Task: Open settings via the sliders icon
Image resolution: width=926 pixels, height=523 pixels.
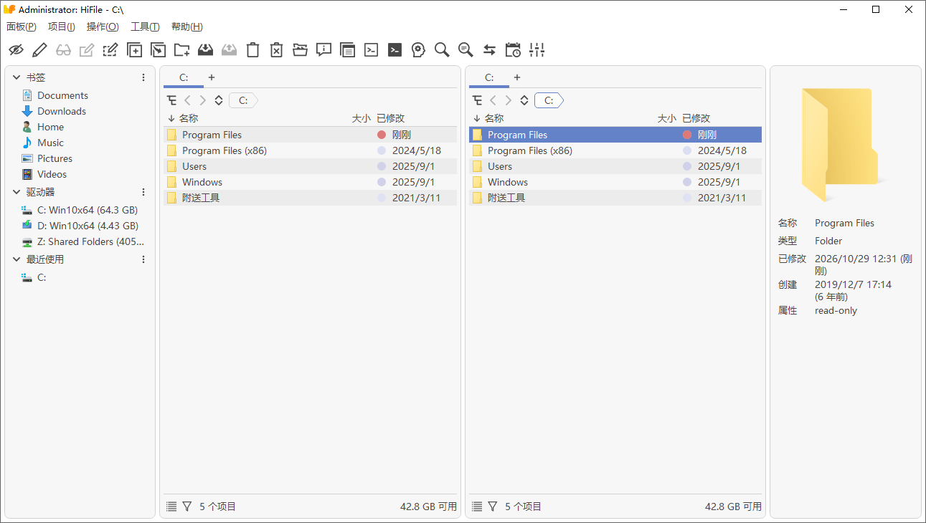Action: (x=537, y=49)
